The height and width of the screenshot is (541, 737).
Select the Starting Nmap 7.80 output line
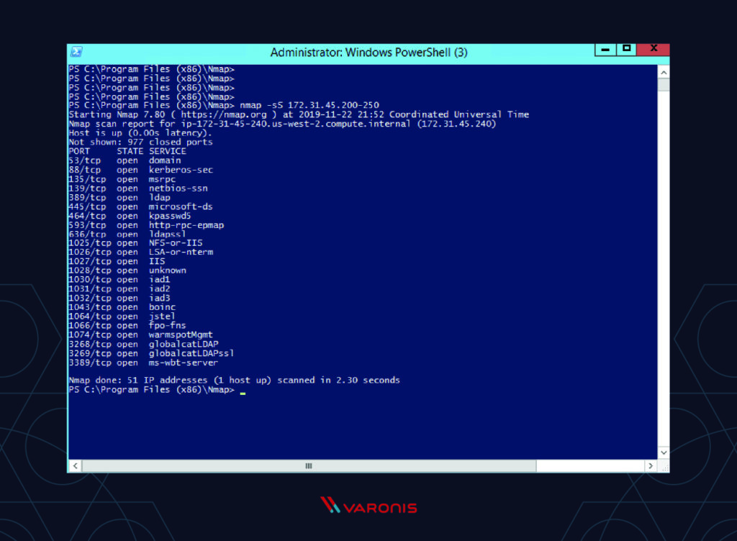click(299, 114)
